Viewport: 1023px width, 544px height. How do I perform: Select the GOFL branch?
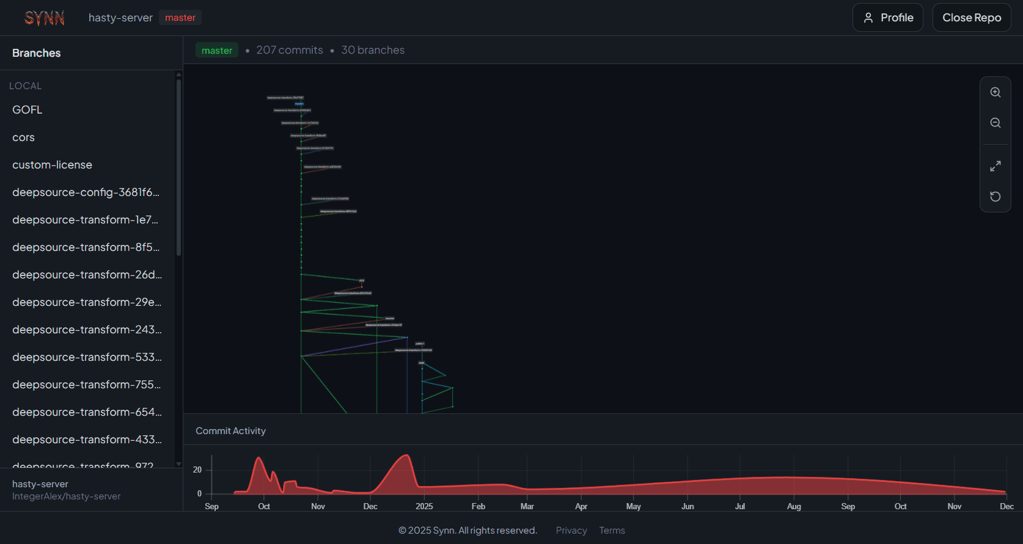(x=28, y=110)
